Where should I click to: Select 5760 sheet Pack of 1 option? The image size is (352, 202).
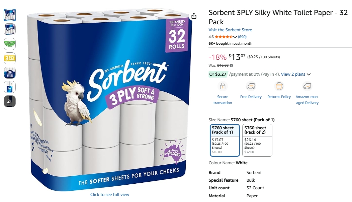click(x=225, y=140)
